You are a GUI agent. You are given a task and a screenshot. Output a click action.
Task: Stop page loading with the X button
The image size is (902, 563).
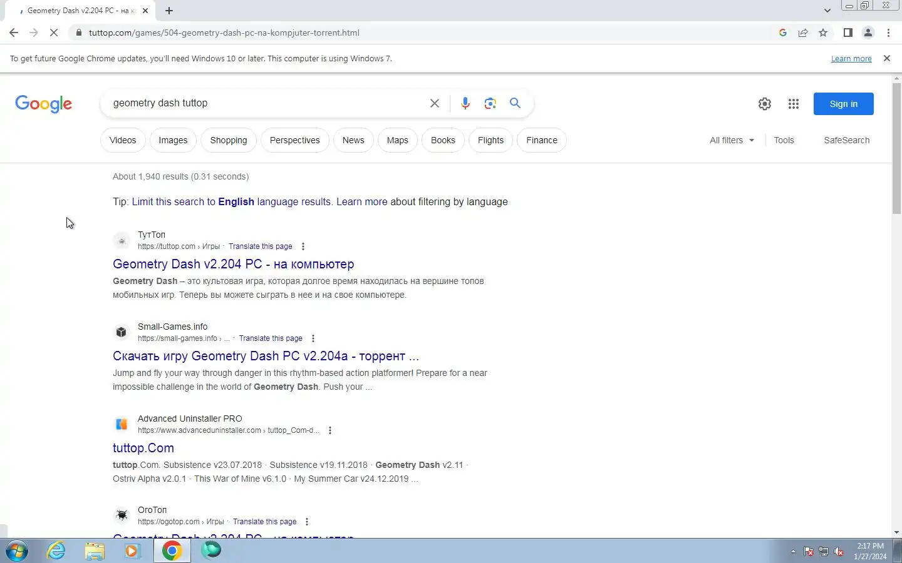coord(54,33)
